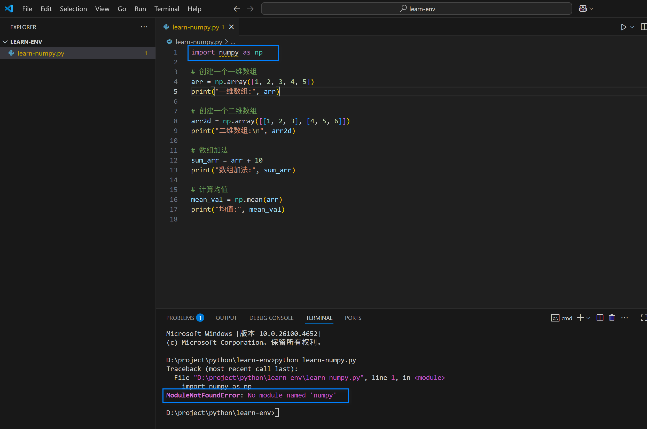Viewport: 647px width, 429px height.
Task: Switch to the PROBLEMS panel tab
Action: point(180,318)
